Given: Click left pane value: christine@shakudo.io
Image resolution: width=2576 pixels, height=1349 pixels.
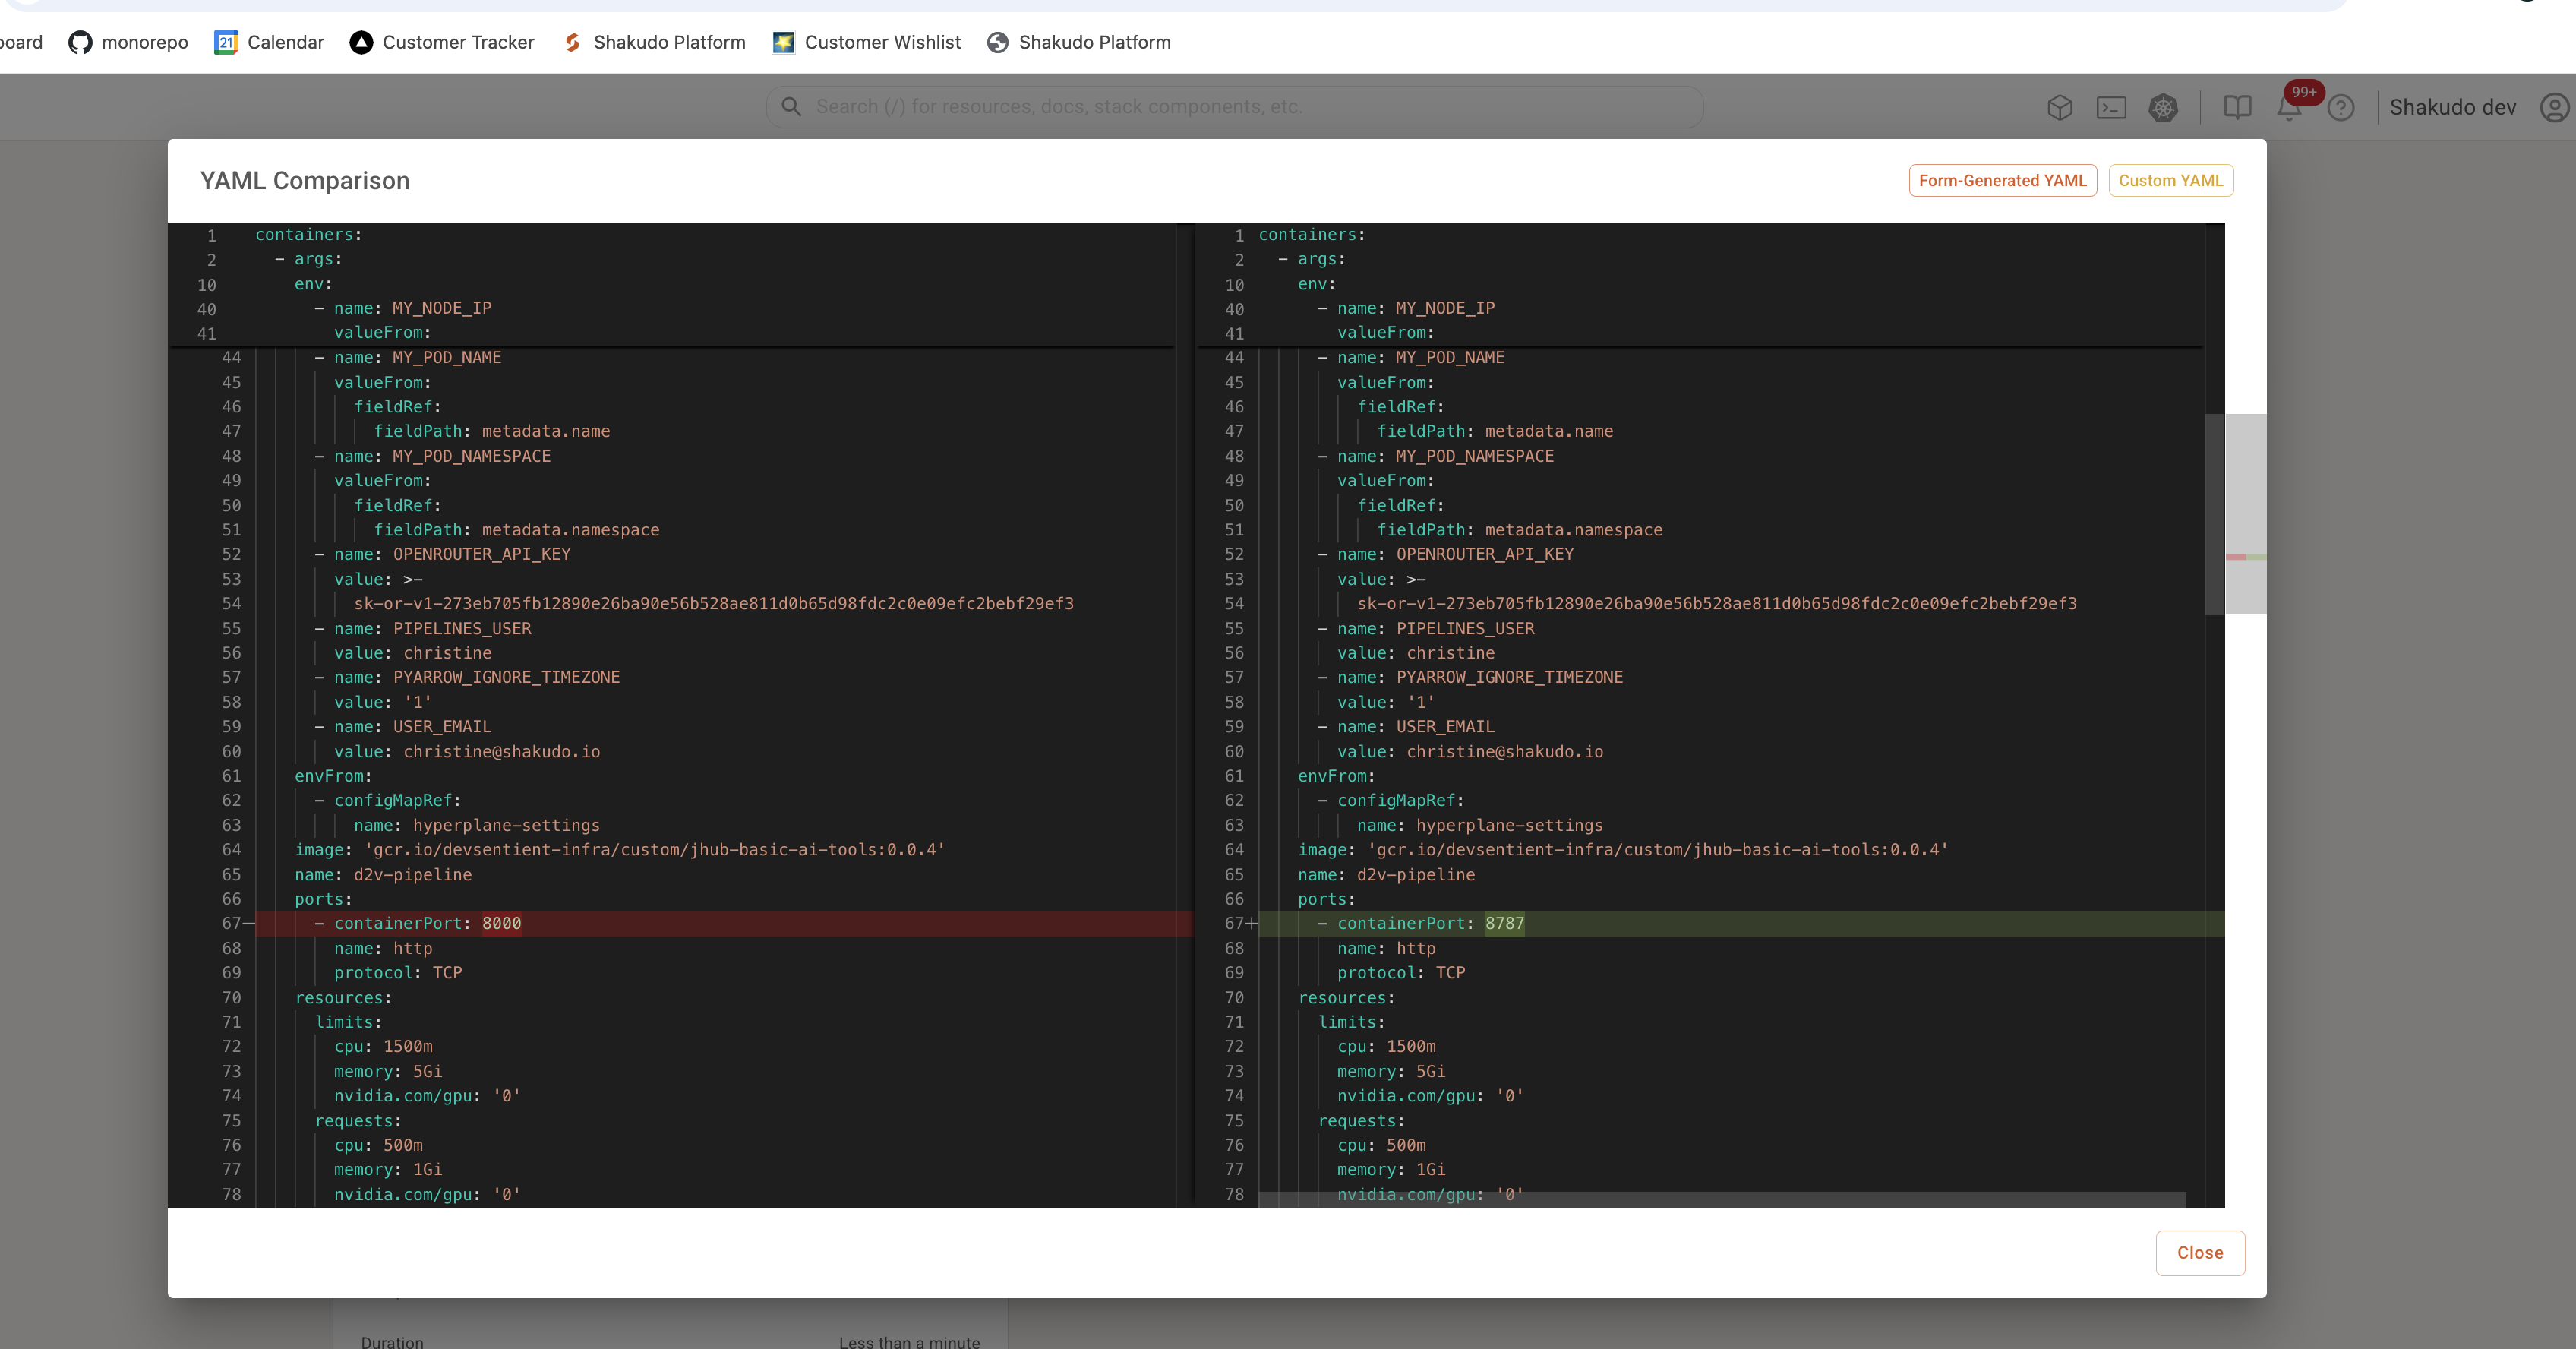Looking at the screenshot, I should pyautogui.click(x=467, y=751).
